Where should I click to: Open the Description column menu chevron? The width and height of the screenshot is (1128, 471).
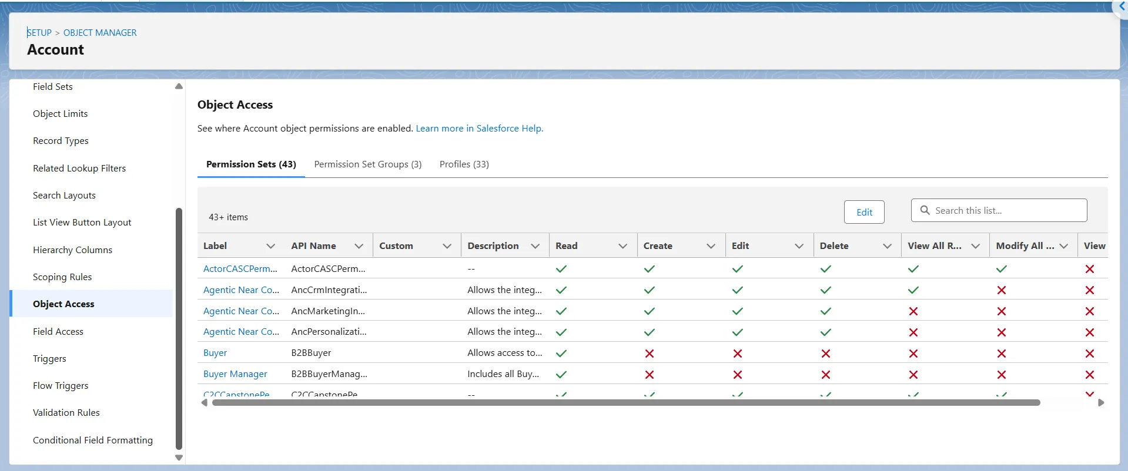click(x=535, y=246)
